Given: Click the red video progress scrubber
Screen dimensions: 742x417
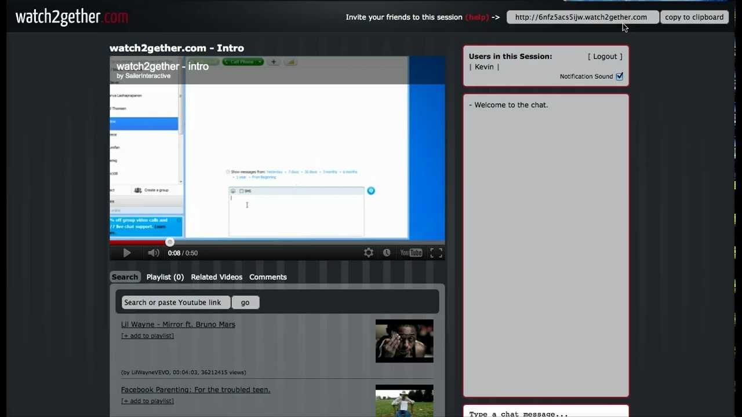Looking at the screenshot, I should [170, 242].
